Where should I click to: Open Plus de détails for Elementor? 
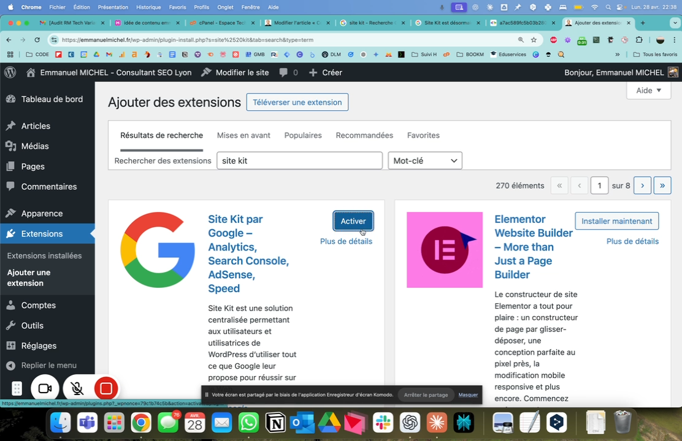point(632,241)
